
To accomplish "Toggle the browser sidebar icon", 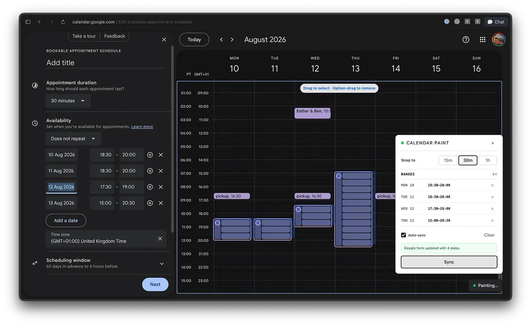I will click(x=28, y=22).
